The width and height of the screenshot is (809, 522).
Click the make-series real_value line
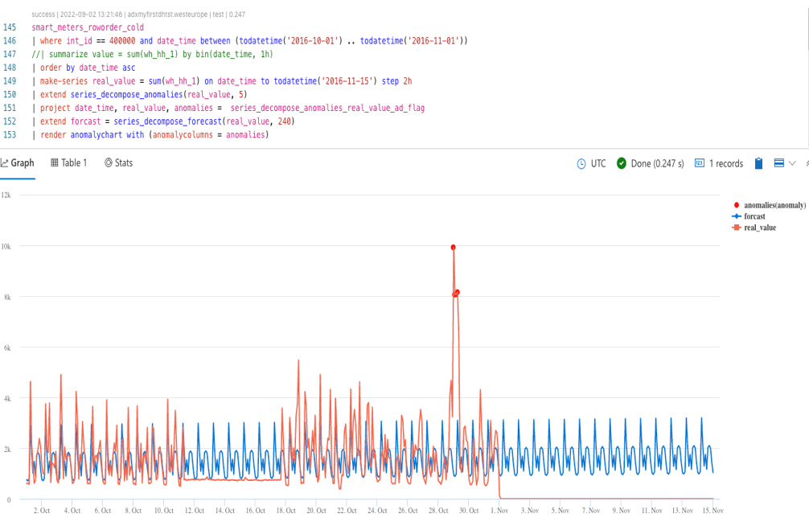click(x=222, y=81)
